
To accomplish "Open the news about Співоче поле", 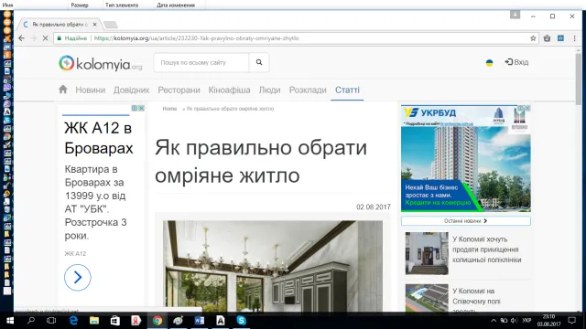I will tap(476, 301).
